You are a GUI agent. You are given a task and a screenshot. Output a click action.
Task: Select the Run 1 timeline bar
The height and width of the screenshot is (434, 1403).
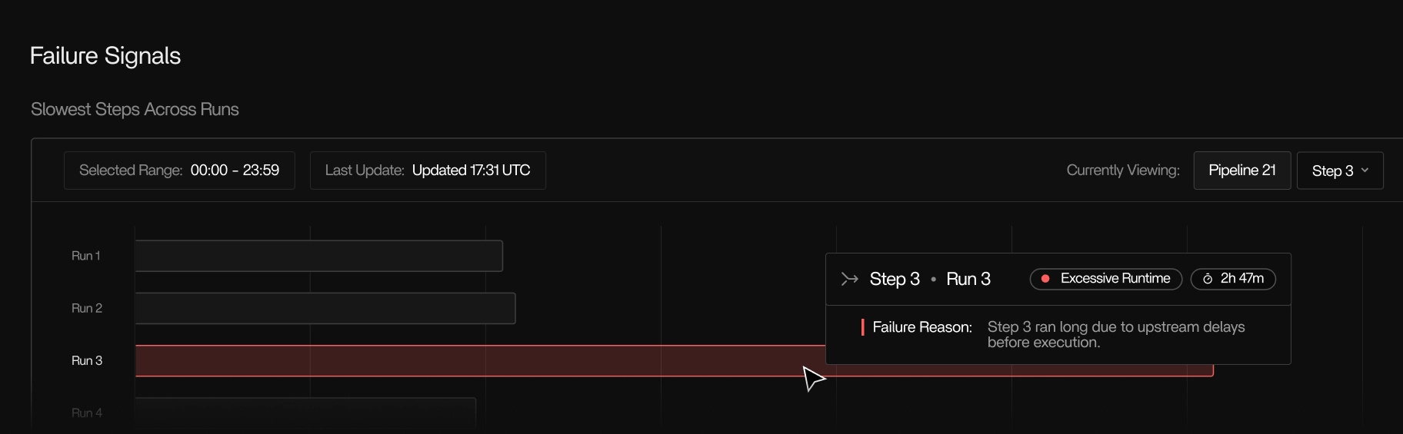click(x=318, y=256)
